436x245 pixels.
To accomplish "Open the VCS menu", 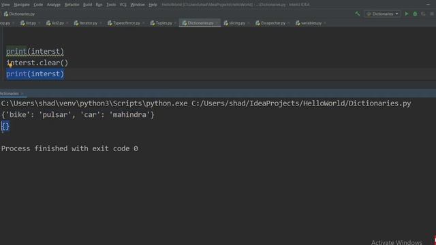I will [123, 5].
